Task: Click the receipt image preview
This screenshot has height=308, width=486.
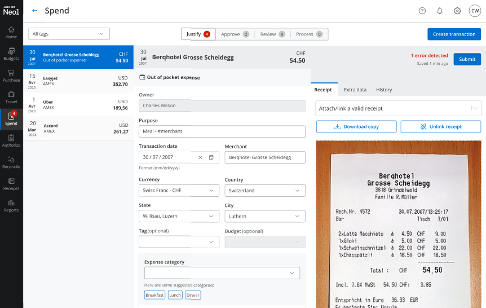Action: (399, 224)
